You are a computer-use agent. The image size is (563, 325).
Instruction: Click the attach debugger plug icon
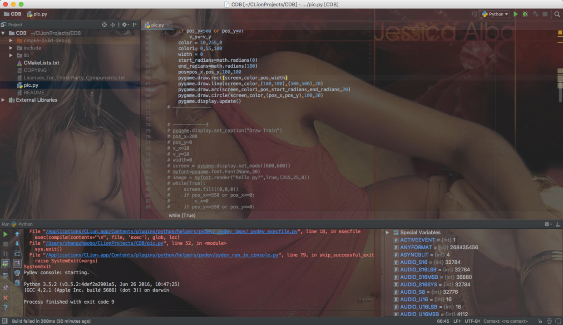pos(5,287)
